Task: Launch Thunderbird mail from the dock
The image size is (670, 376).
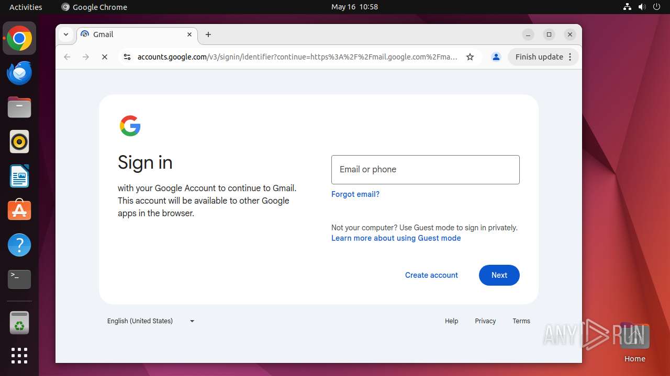Action: pyautogui.click(x=19, y=73)
